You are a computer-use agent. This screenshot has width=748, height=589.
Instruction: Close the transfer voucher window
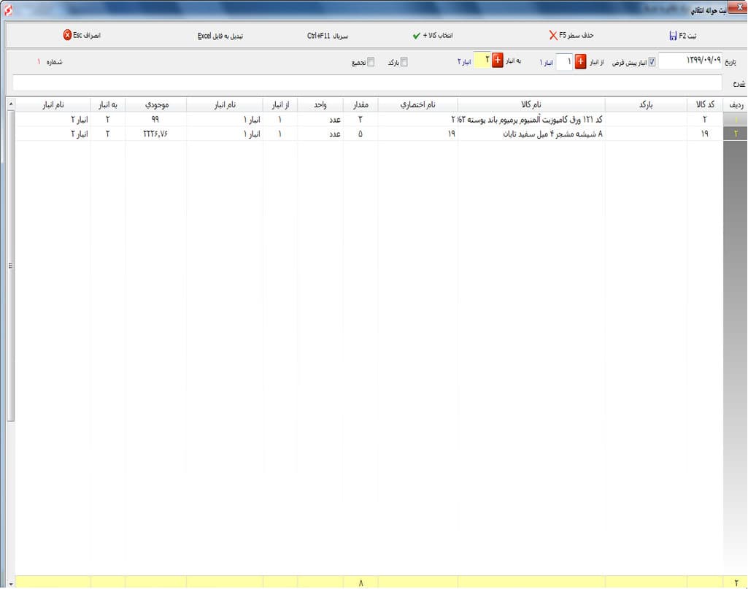[740, 7]
